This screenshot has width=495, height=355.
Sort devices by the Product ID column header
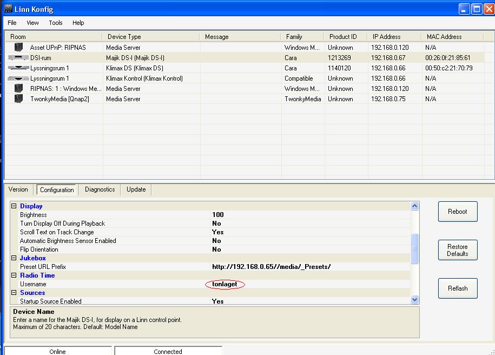346,37
